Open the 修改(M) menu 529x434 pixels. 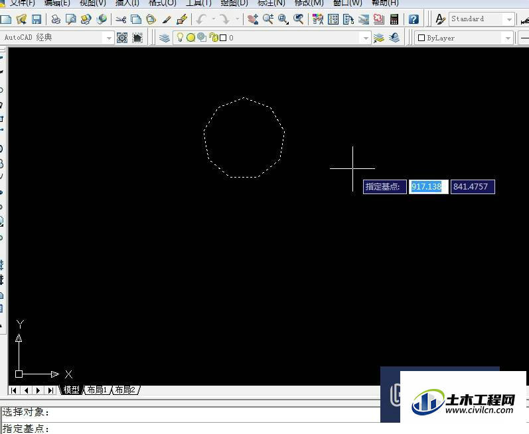pos(309,3)
